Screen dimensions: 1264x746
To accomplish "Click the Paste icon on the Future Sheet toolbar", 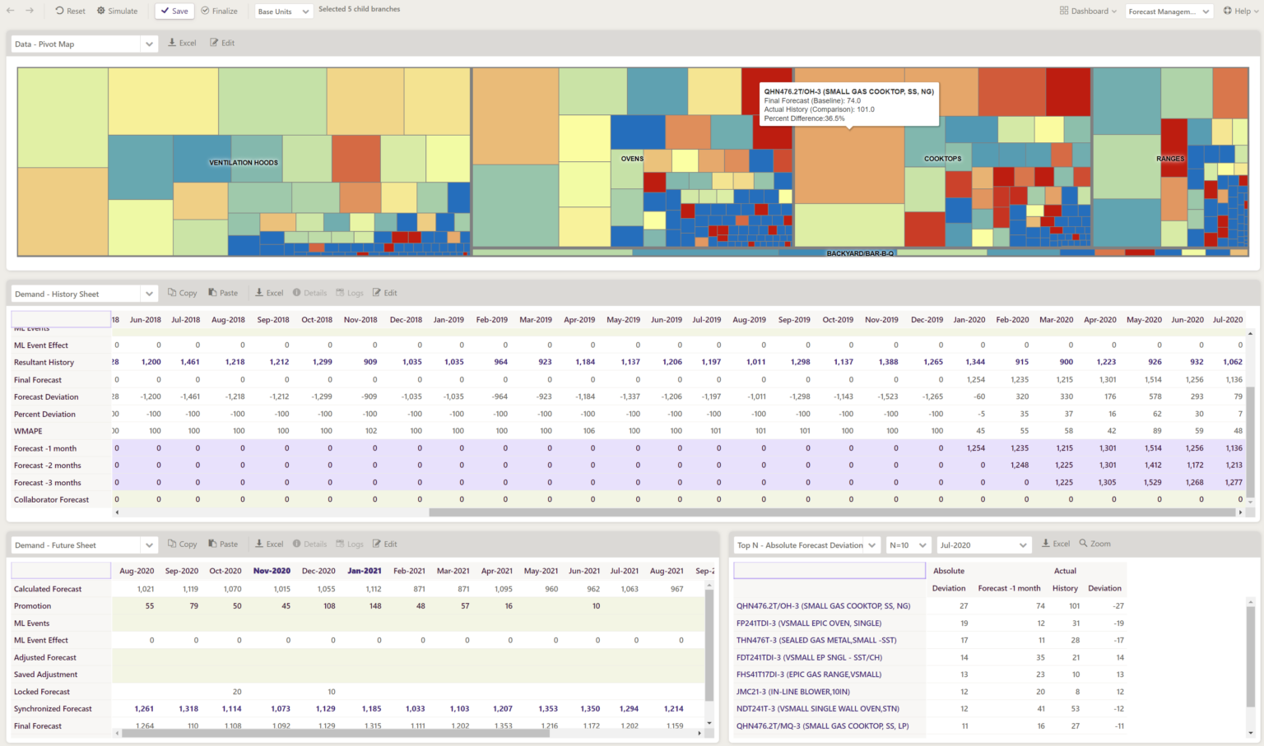I will 223,544.
